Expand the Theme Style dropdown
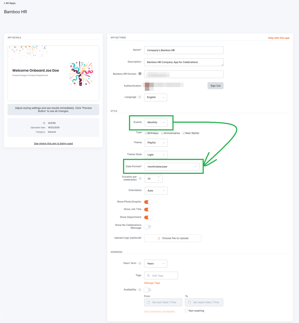Image resolution: width=299 pixels, height=323 pixels. click(x=156, y=155)
